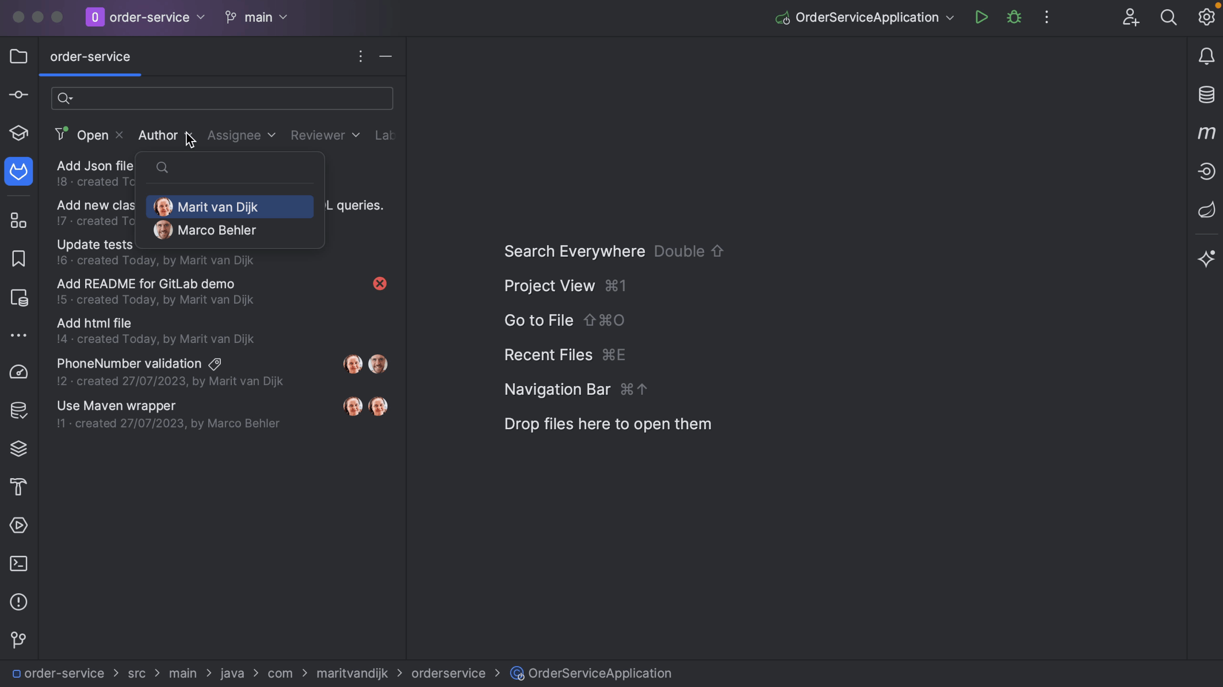Open the Terminal tool window
The height and width of the screenshot is (687, 1223).
tap(18, 563)
